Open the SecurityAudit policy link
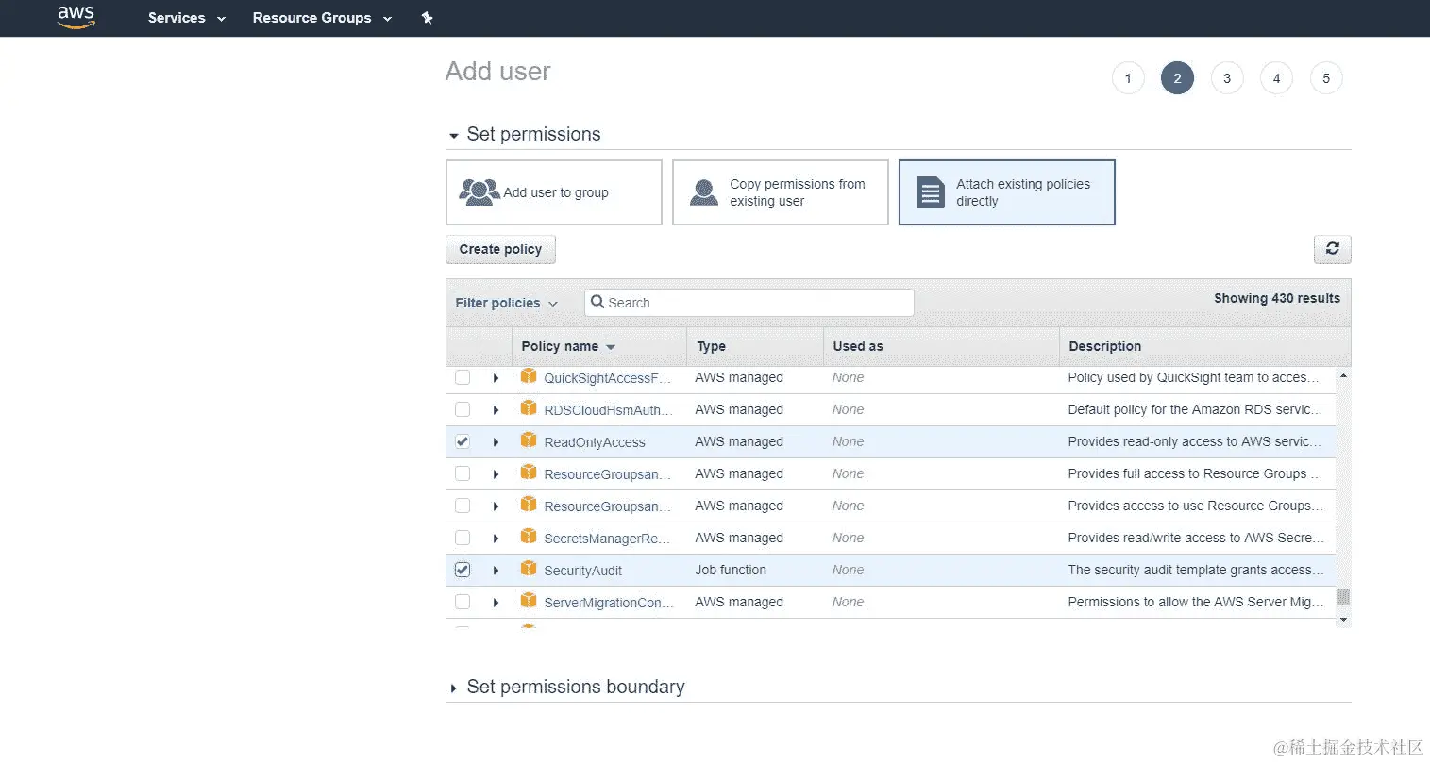 pos(583,571)
